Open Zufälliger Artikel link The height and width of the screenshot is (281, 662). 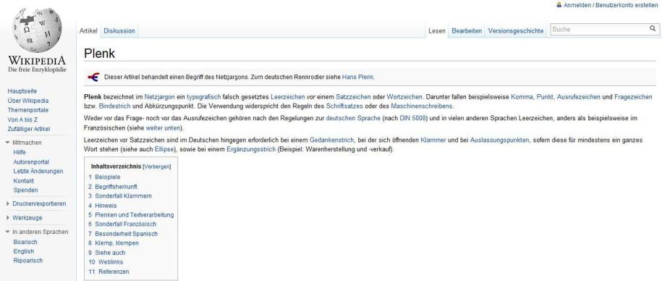[x=29, y=129]
